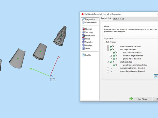Click the Follow Advice button
Screen dimensions: 158x118
tap(141, 99)
